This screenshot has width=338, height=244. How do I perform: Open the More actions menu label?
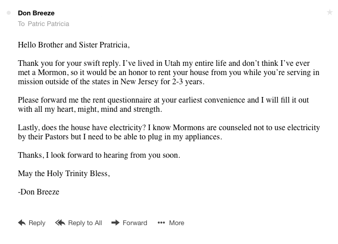pyautogui.click(x=176, y=223)
